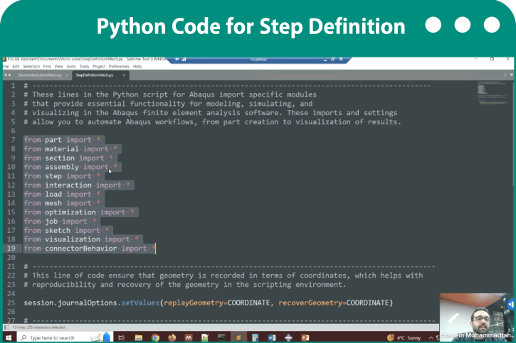This screenshot has height=343, width=516.
Task: Restore the localhost remote session window
Action: (x=333, y=60)
